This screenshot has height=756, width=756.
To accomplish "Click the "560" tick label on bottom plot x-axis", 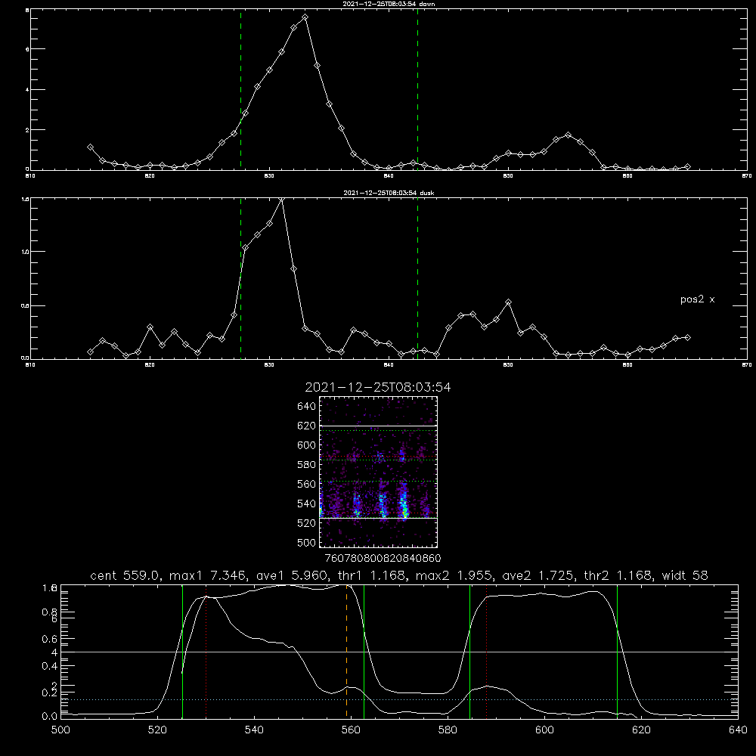I will point(351,730).
